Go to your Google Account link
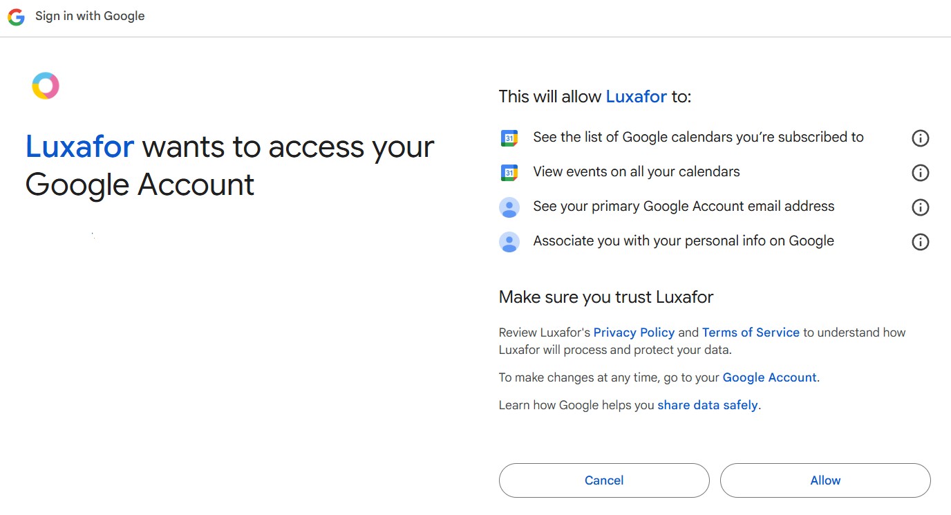Viewport: 951px width, 515px height. 769,377
